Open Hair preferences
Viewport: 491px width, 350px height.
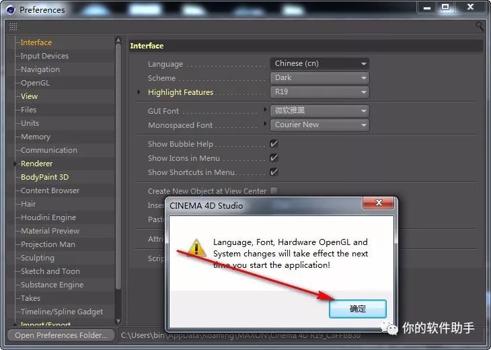click(x=28, y=204)
